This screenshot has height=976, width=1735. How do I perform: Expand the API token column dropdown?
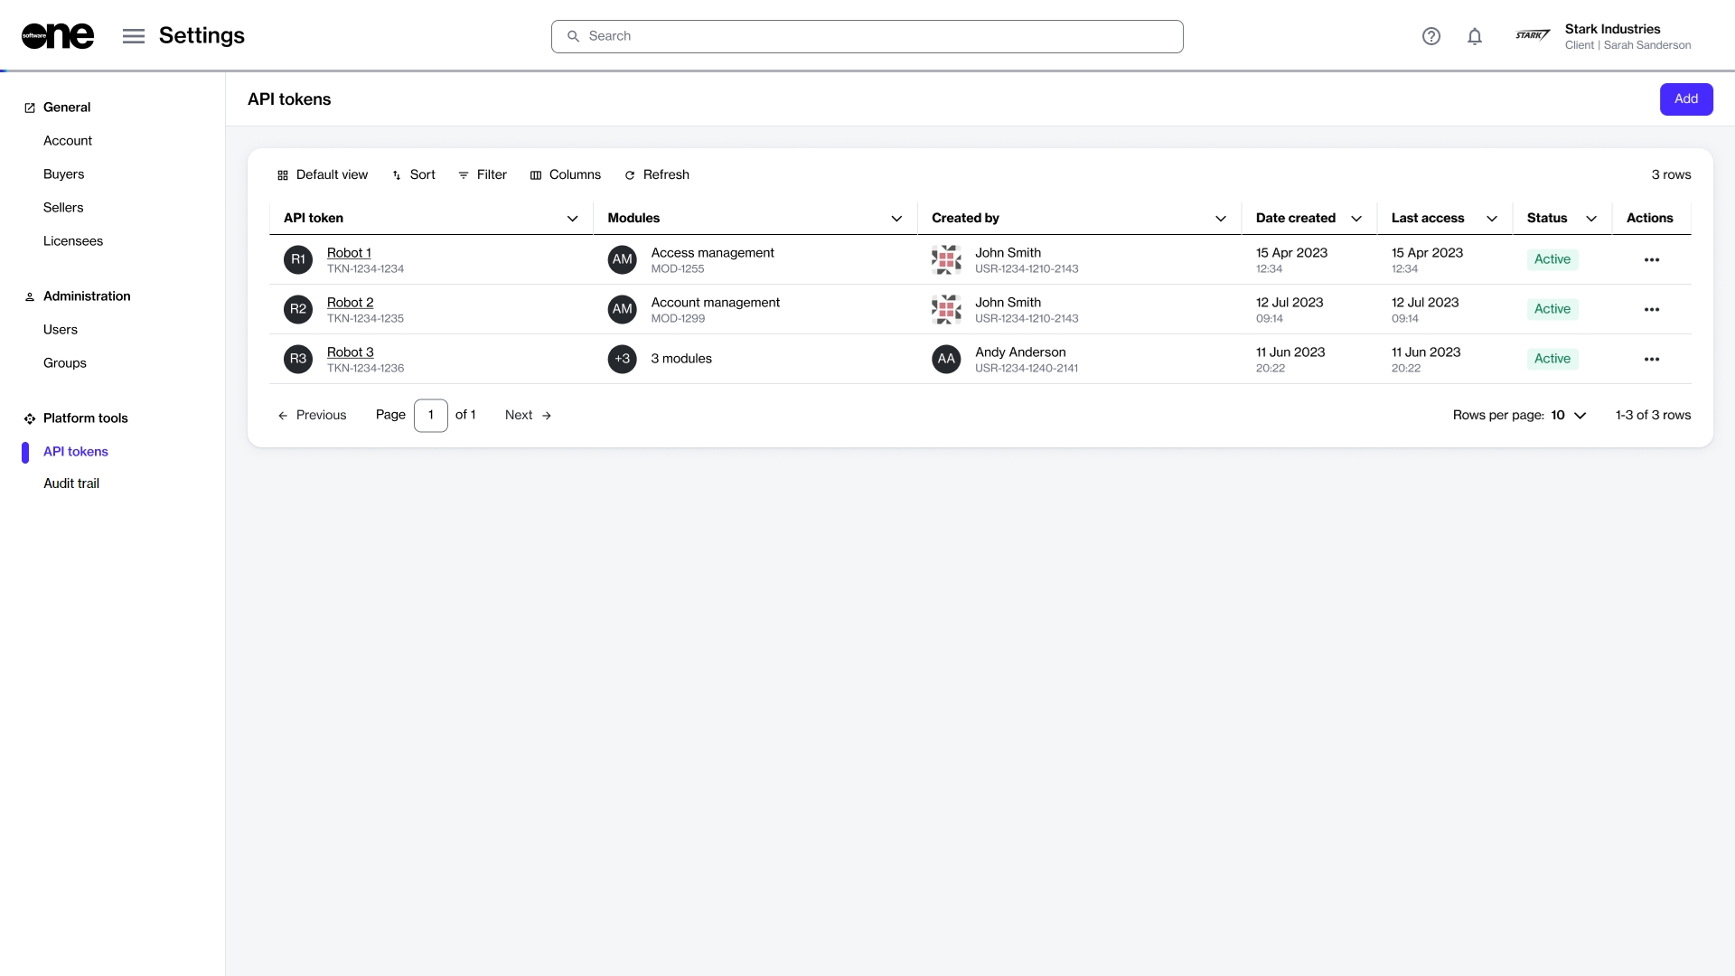pyautogui.click(x=572, y=219)
